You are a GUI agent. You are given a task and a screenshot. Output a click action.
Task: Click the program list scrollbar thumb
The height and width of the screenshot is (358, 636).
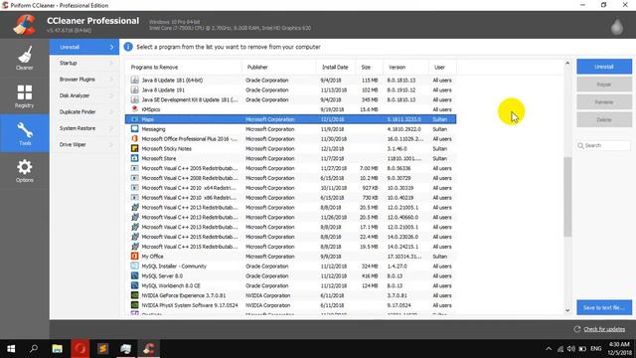[567, 197]
